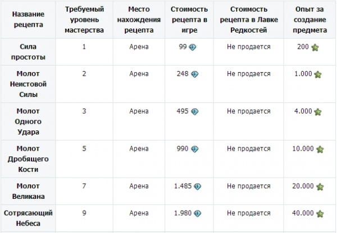
Task: Click the star icon beside 200 experience
Action: (x=315, y=47)
